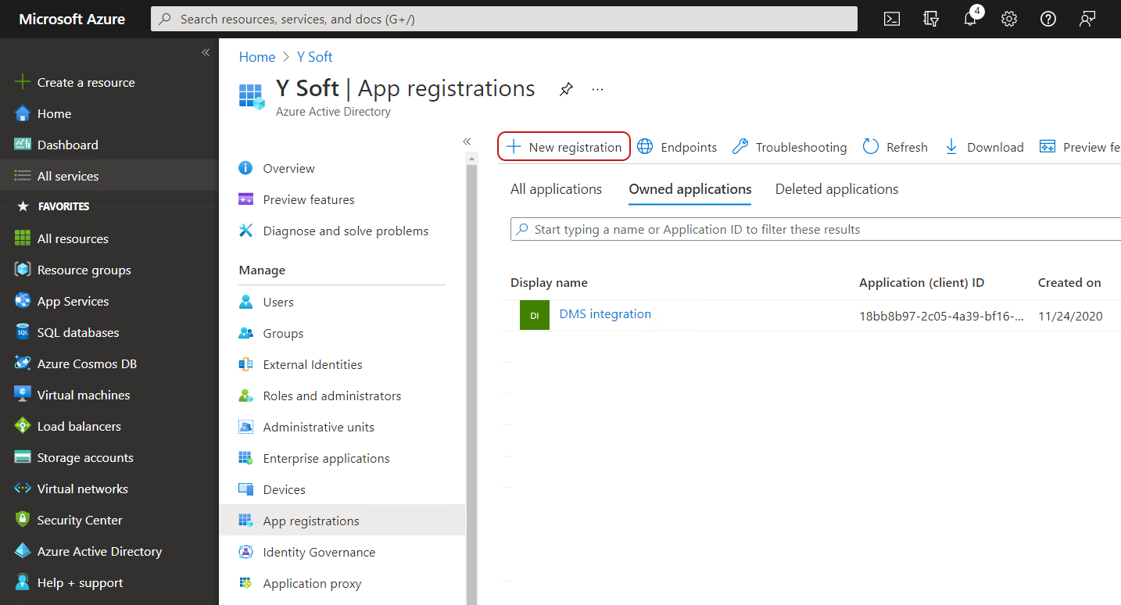
Task: Collapse the left portal sidebar
Action: coord(206,52)
